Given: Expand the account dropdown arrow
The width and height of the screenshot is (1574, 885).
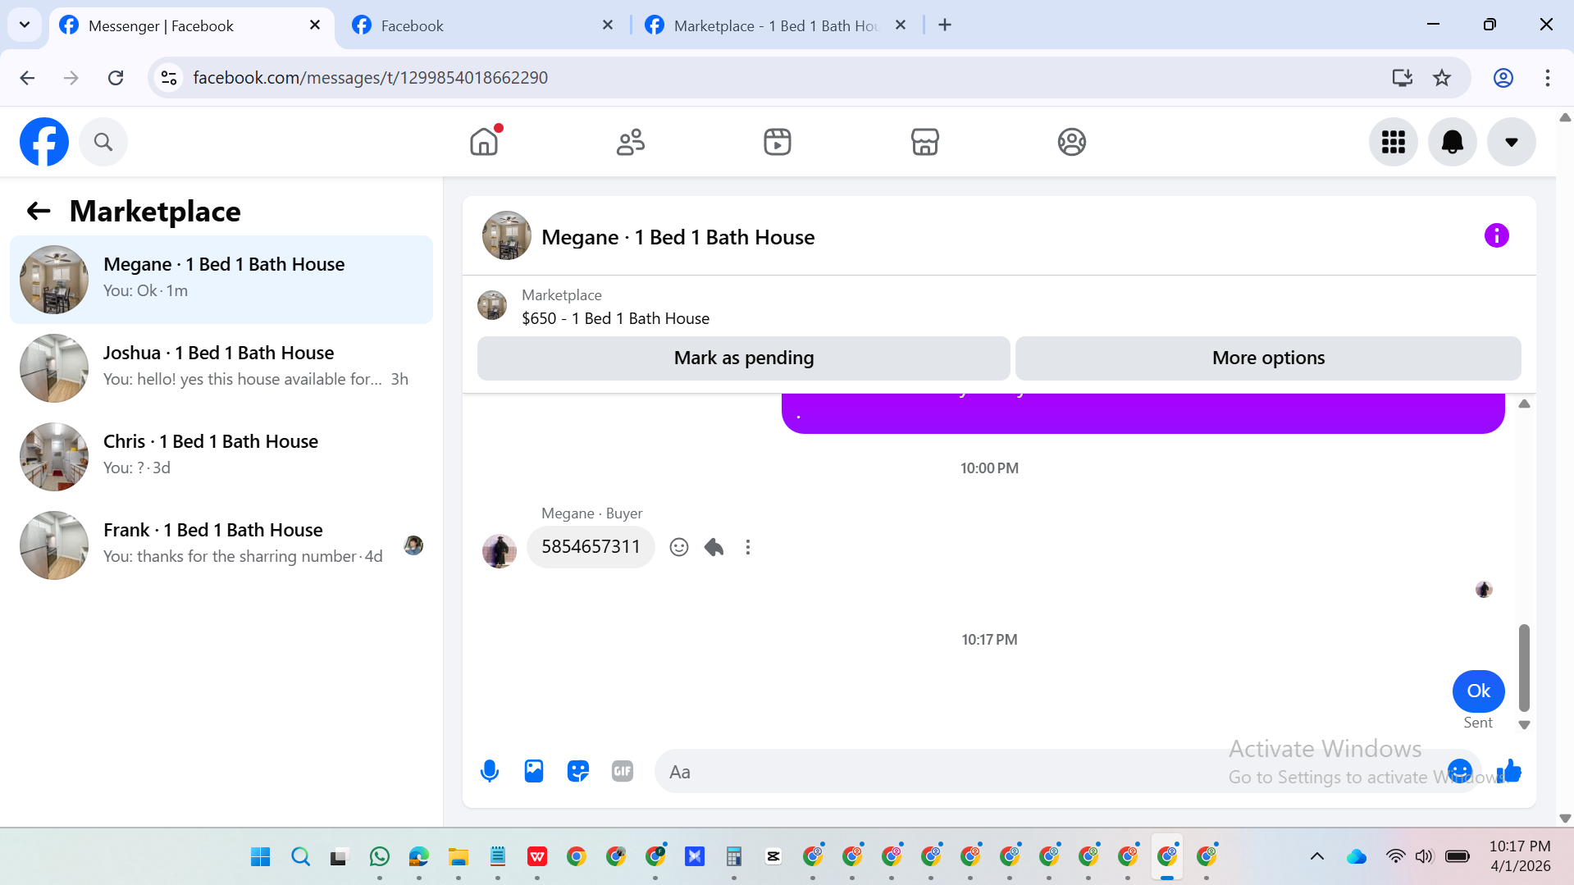Looking at the screenshot, I should coord(1511,142).
